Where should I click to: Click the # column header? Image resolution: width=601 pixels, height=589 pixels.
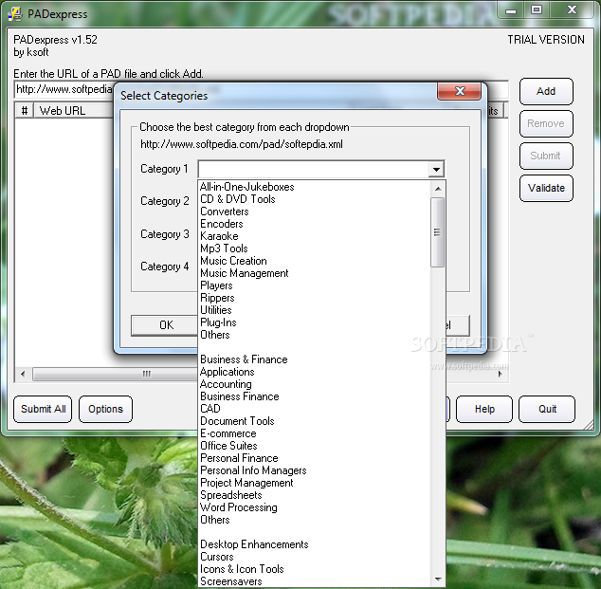(25, 111)
